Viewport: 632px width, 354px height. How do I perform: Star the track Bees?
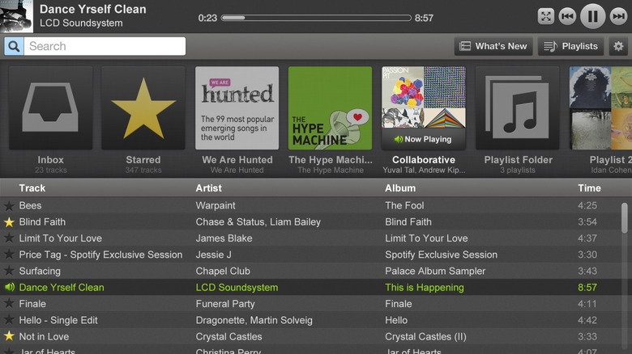click(x=9, y=206)
